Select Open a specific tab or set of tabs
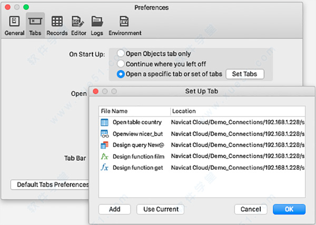 pyautogui.click(x=121, y=74)
